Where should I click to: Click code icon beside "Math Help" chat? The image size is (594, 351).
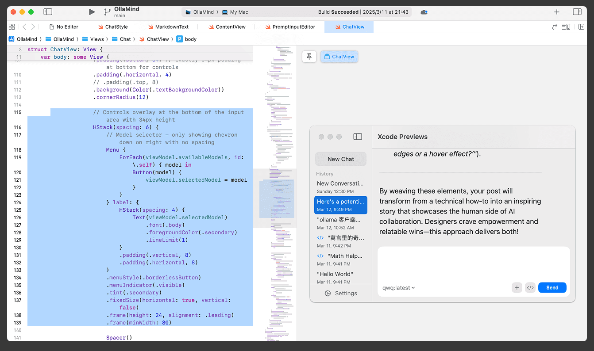(320, 256)
